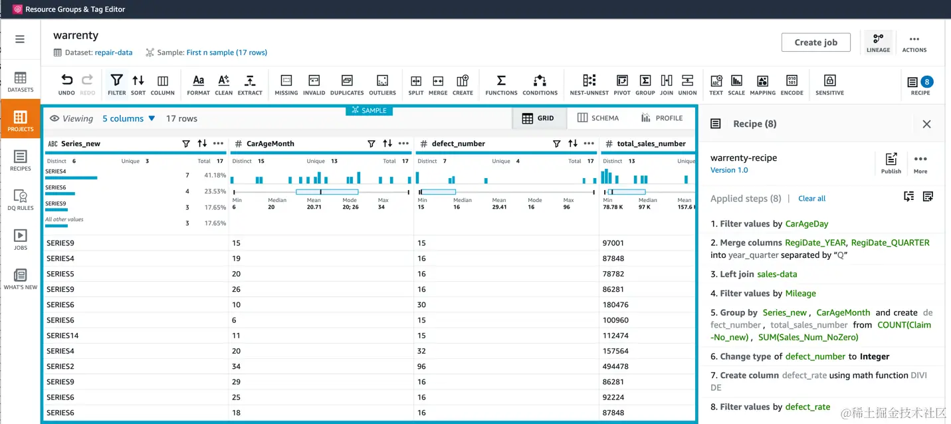Open the Nest-Unnest tool
Image resolution: width=951 pixels, height=424 pixels.
click(x=589, y=84)
